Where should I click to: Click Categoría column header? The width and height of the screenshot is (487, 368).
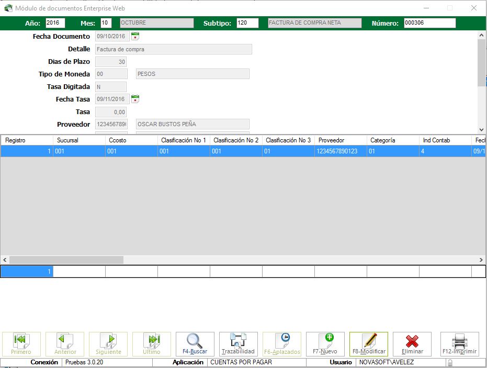click(393, 140)
